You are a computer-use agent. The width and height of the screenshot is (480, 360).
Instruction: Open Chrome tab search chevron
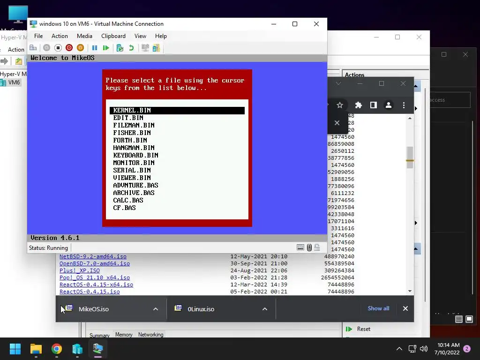click(x=338, y=83)
